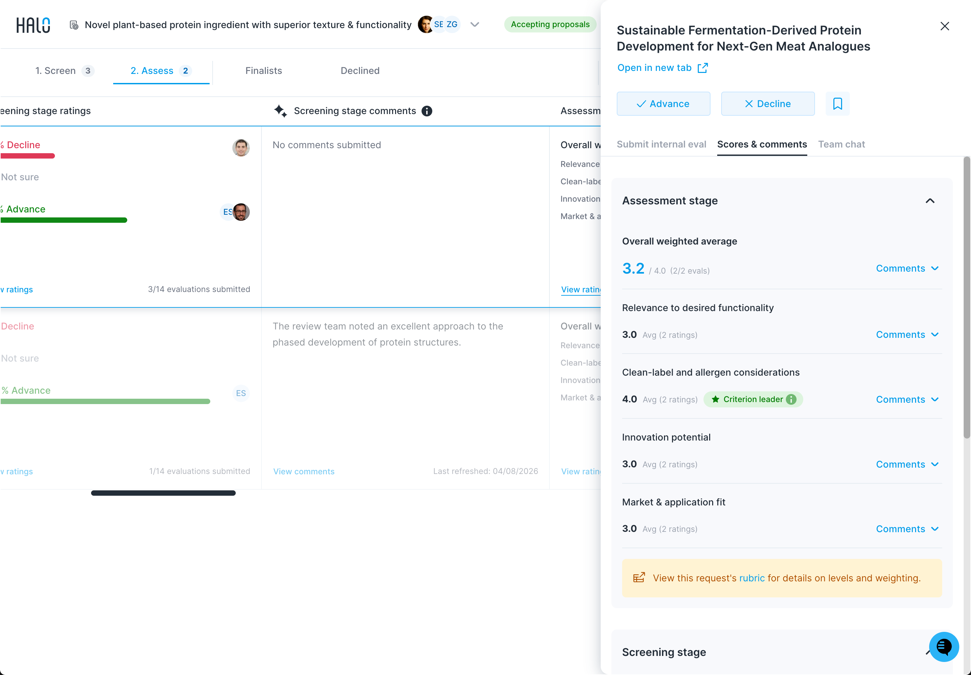The width and height of the screenshot is (971, 675).
Task: Click the SE team member avatar
Action: tap(439, 24)
